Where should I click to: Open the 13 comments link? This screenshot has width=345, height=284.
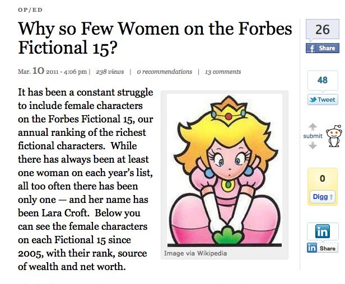pos(223,72)
